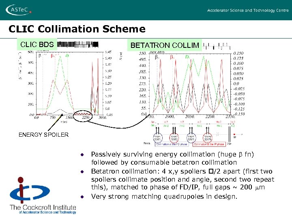Screen dimensions: 292x219
Task: Click the green 'BETATRON COLLIM' label
Action: coord(165,45)
